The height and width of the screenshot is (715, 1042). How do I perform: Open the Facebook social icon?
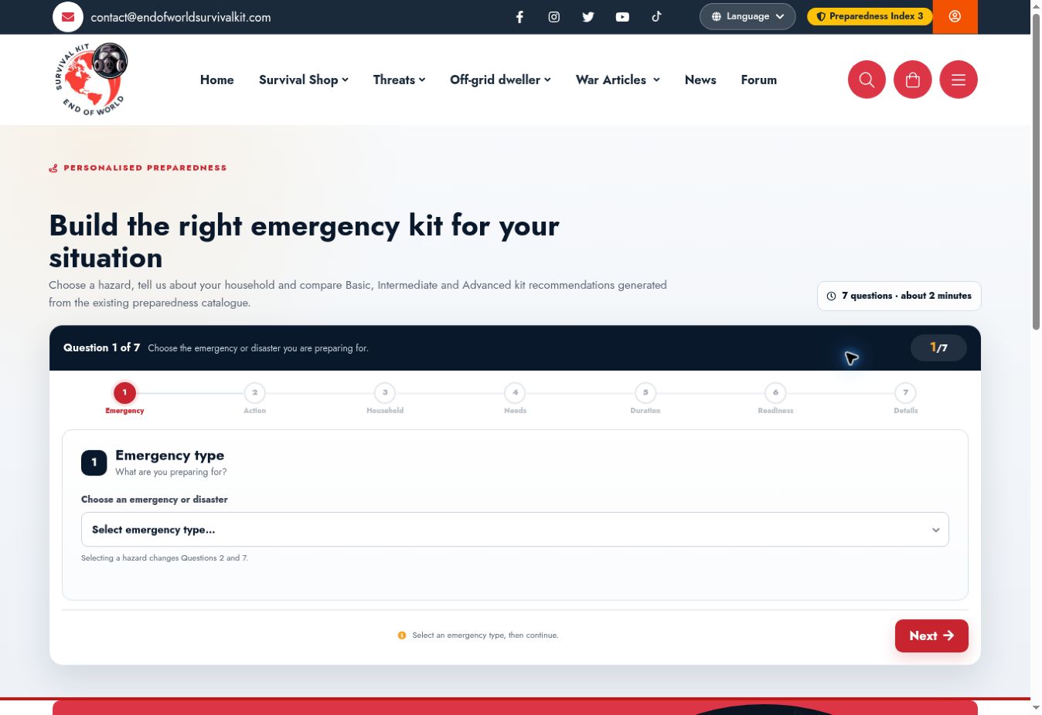[x=519, y=17]
